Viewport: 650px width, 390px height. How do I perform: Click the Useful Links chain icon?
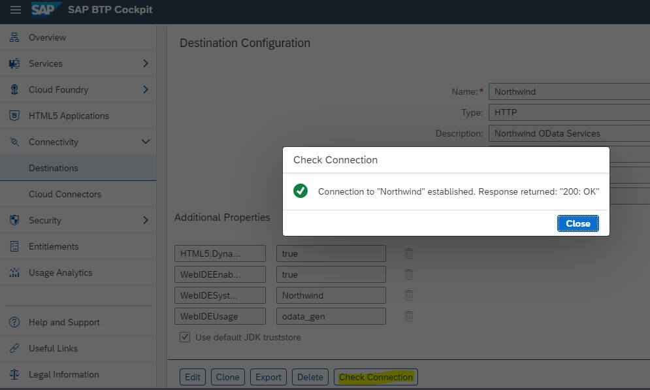pyautogui.click(x=14, y=348)
